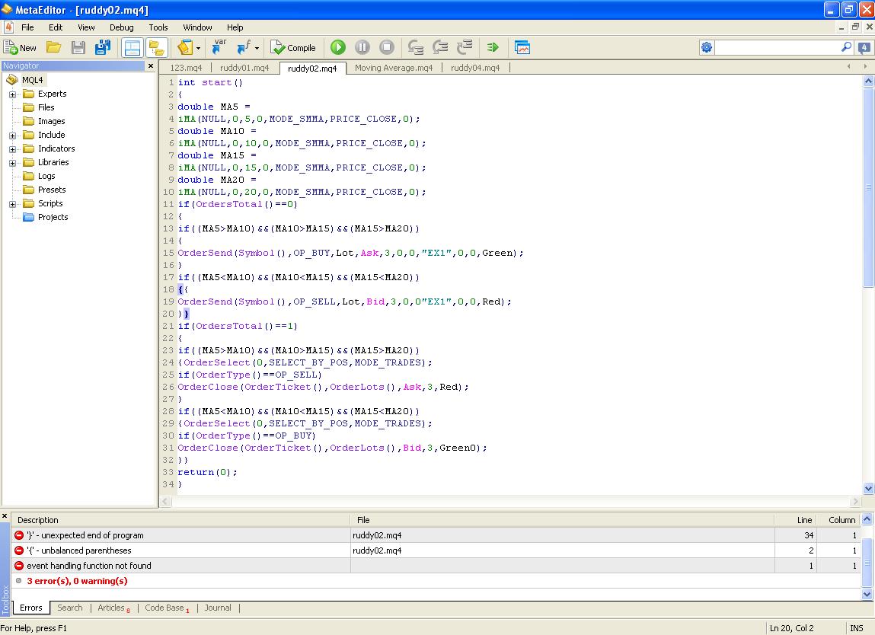Viewport: 875px width, 635px height.
Task: Open the function list dropdown arrow
Action: tap(257, 48)
